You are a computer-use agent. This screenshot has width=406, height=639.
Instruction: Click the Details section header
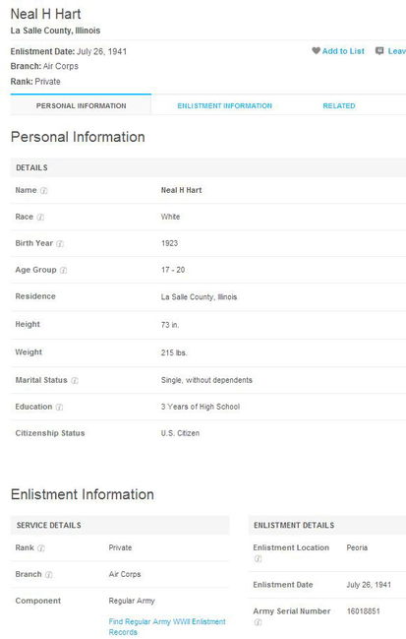pos(207,167)
